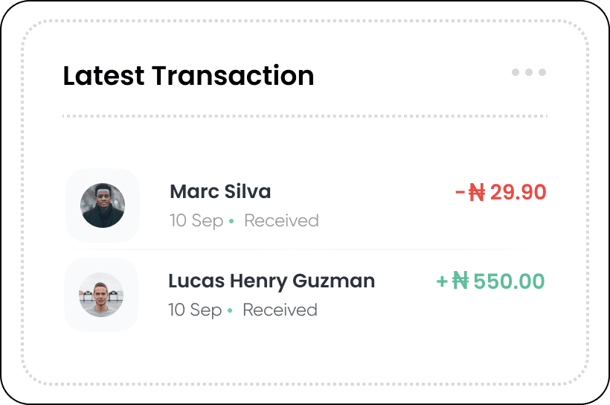The height and width of the screenshot is (405, 610).
Task: Click the green plus sign on Lucas's amount
Action: [x=442, y=281]
